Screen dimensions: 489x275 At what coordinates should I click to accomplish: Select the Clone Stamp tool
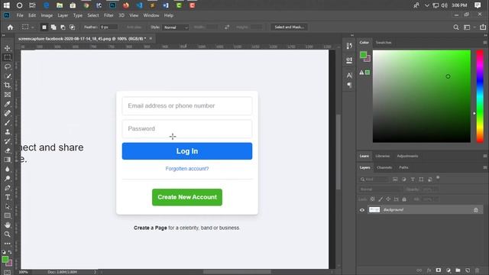click(x=8, y=132)
